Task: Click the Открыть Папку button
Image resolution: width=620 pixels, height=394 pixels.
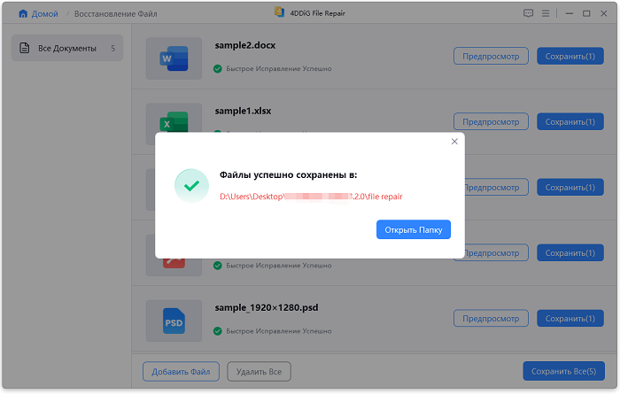Action: tap(414, 230)
